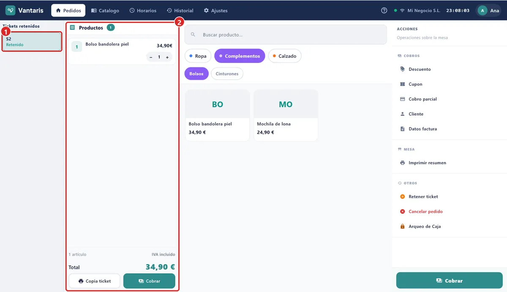Click the Cupon ticket icon

click(x=402, y=84)
